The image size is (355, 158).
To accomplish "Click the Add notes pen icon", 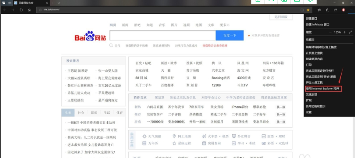I will click(327, 10).
